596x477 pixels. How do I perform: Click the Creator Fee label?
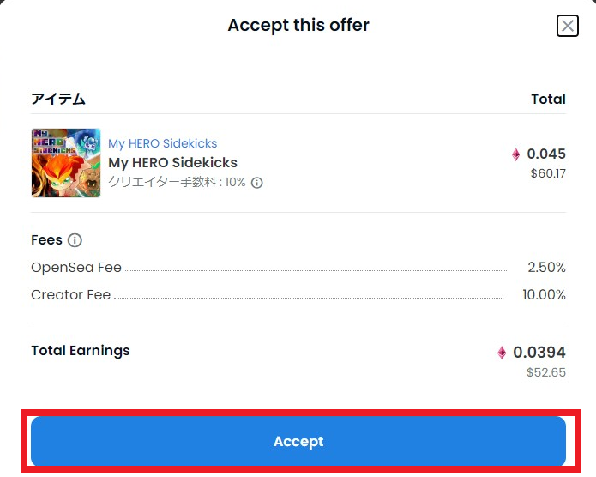(x=71, y=295)
